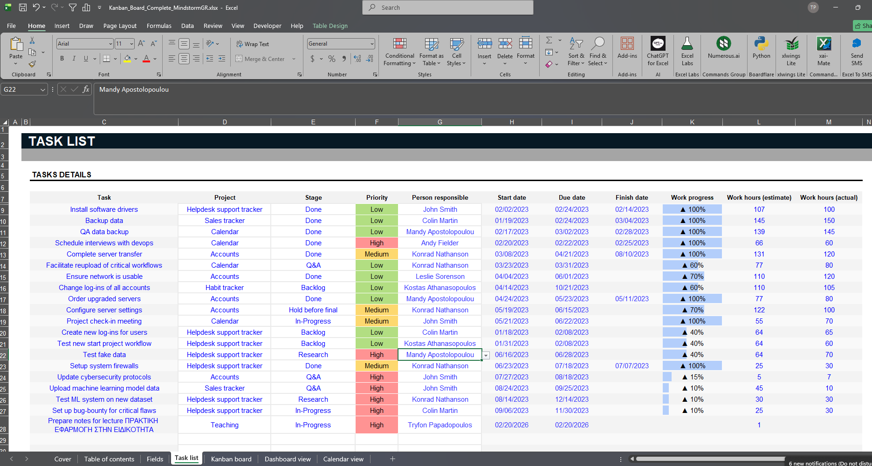
Task: Add a new sheet with the plus button
Action: pos(392,459)
